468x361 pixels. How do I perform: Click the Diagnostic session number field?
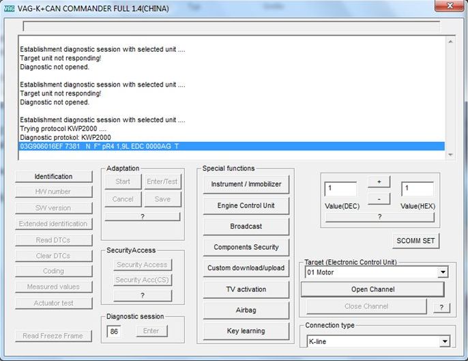point(114,332)
